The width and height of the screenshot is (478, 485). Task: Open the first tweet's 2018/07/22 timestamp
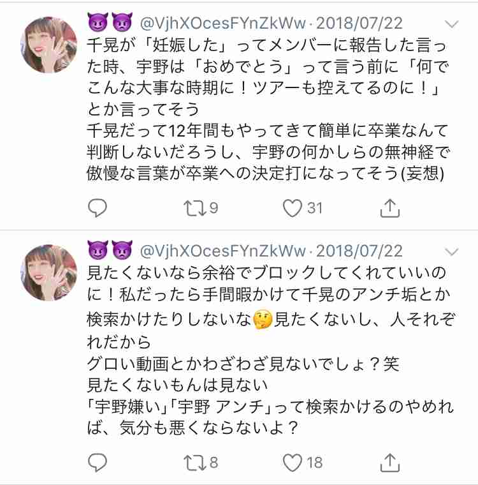[359, 24]
